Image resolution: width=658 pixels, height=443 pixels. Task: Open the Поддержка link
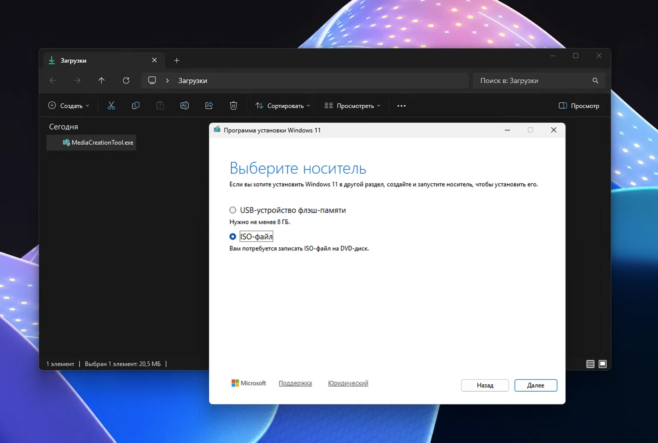(295, 383)
